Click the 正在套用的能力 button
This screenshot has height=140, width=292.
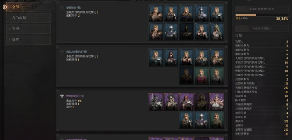[262, 29]
